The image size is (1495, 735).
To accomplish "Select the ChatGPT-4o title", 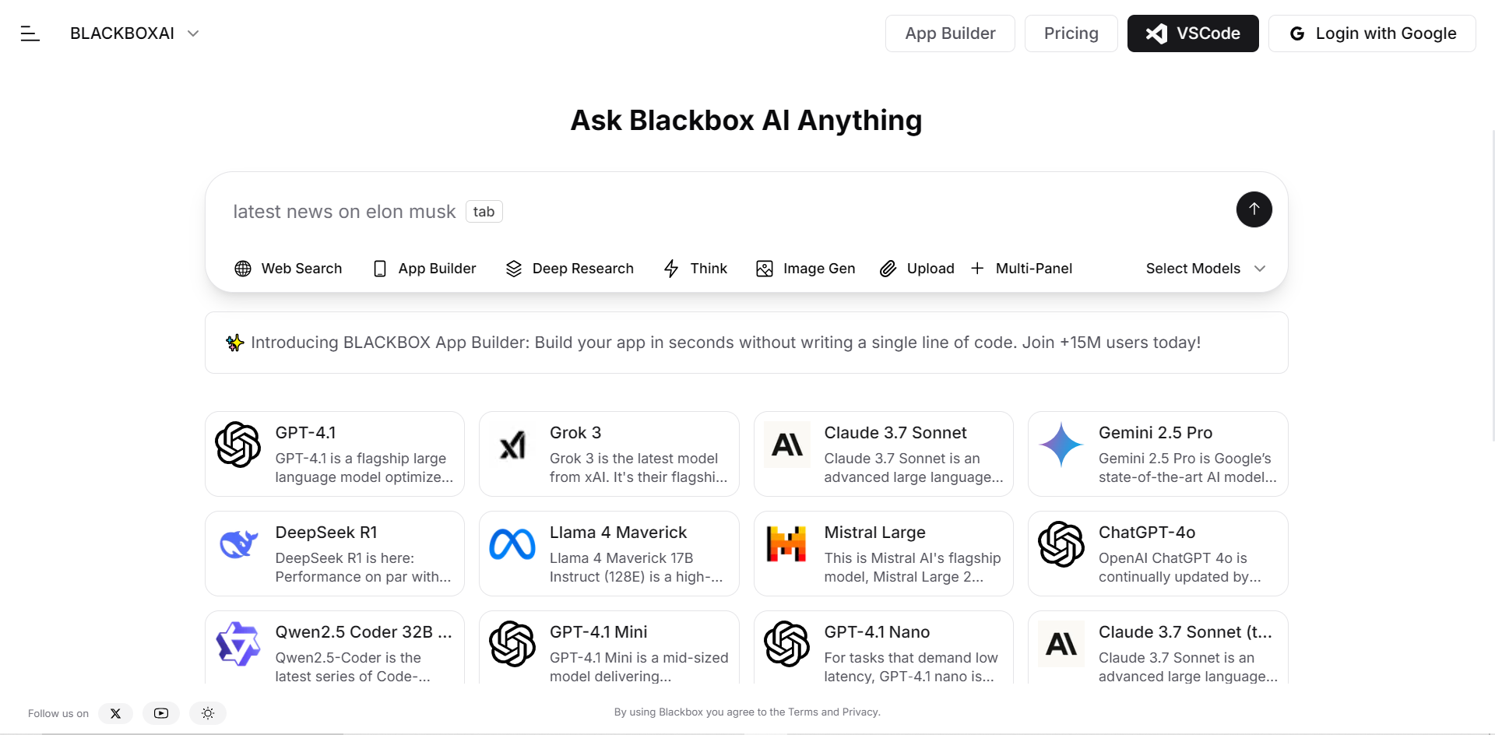I will click(x=1147, y=533).
